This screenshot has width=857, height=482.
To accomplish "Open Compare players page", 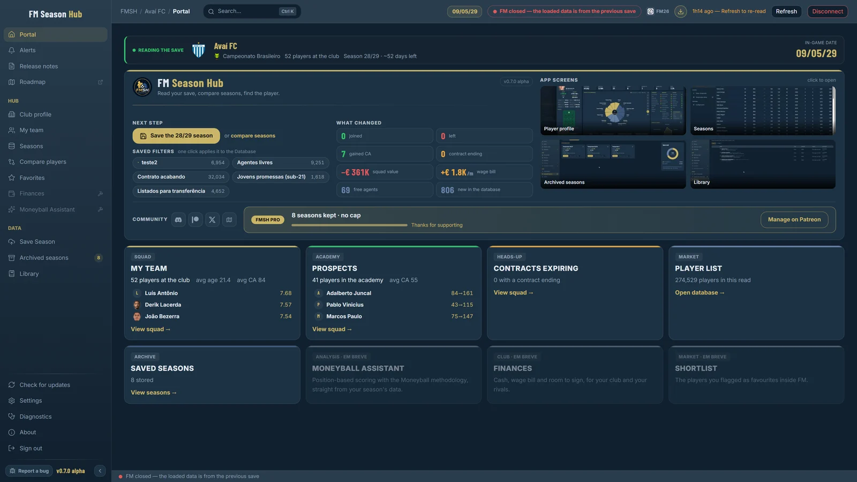I will tap(56, 162).
